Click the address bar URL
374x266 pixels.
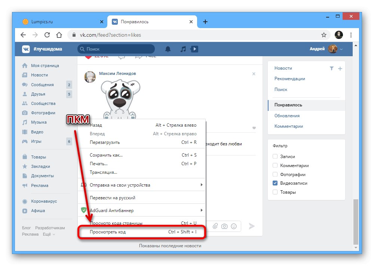[110, 35]
